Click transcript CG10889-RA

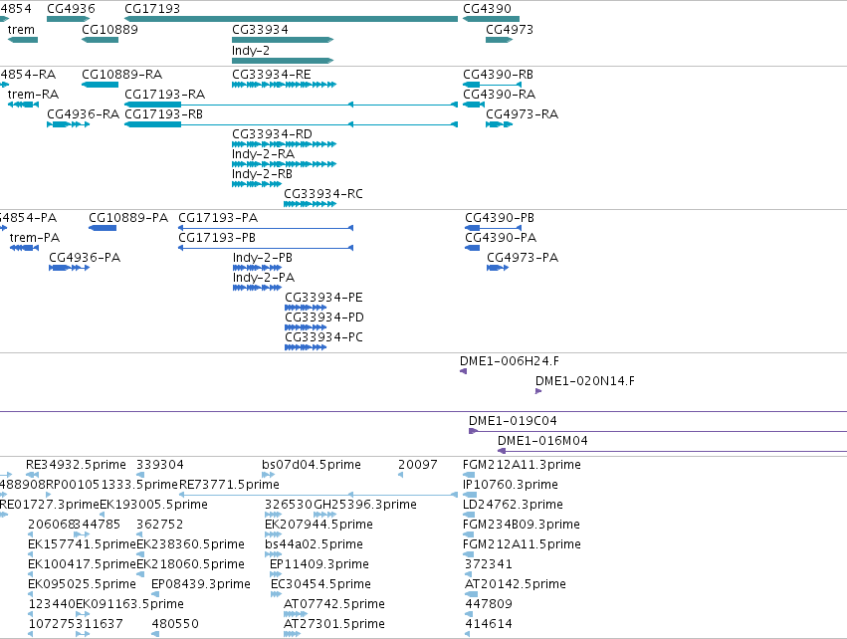coord(100,85)
